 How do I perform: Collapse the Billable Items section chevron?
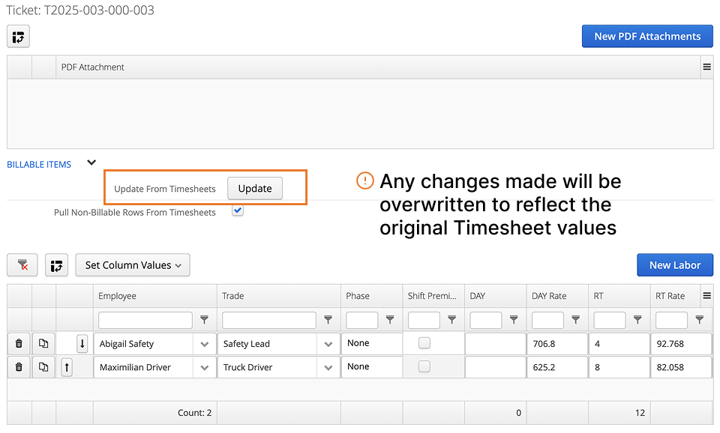pyautogui.click(x=91, y=163)
